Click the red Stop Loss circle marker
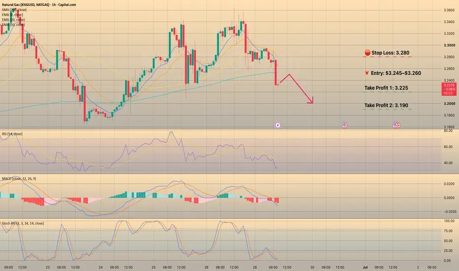 [367, 53]
